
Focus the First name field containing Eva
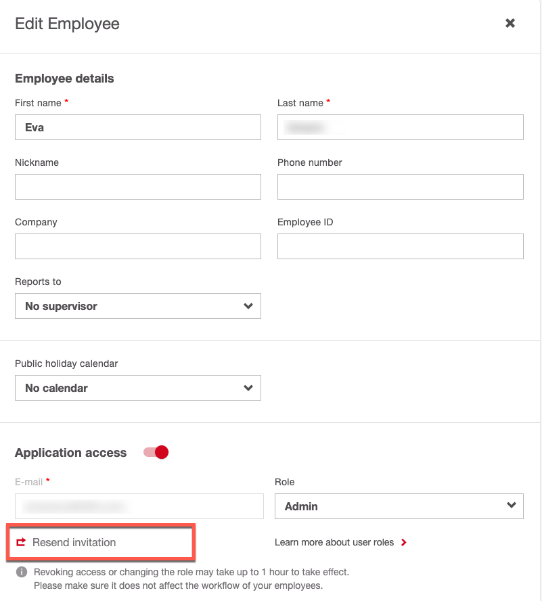tap(138, 127)
